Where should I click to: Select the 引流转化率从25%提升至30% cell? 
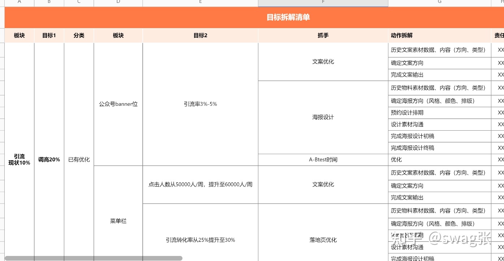(x=200, y=239)
